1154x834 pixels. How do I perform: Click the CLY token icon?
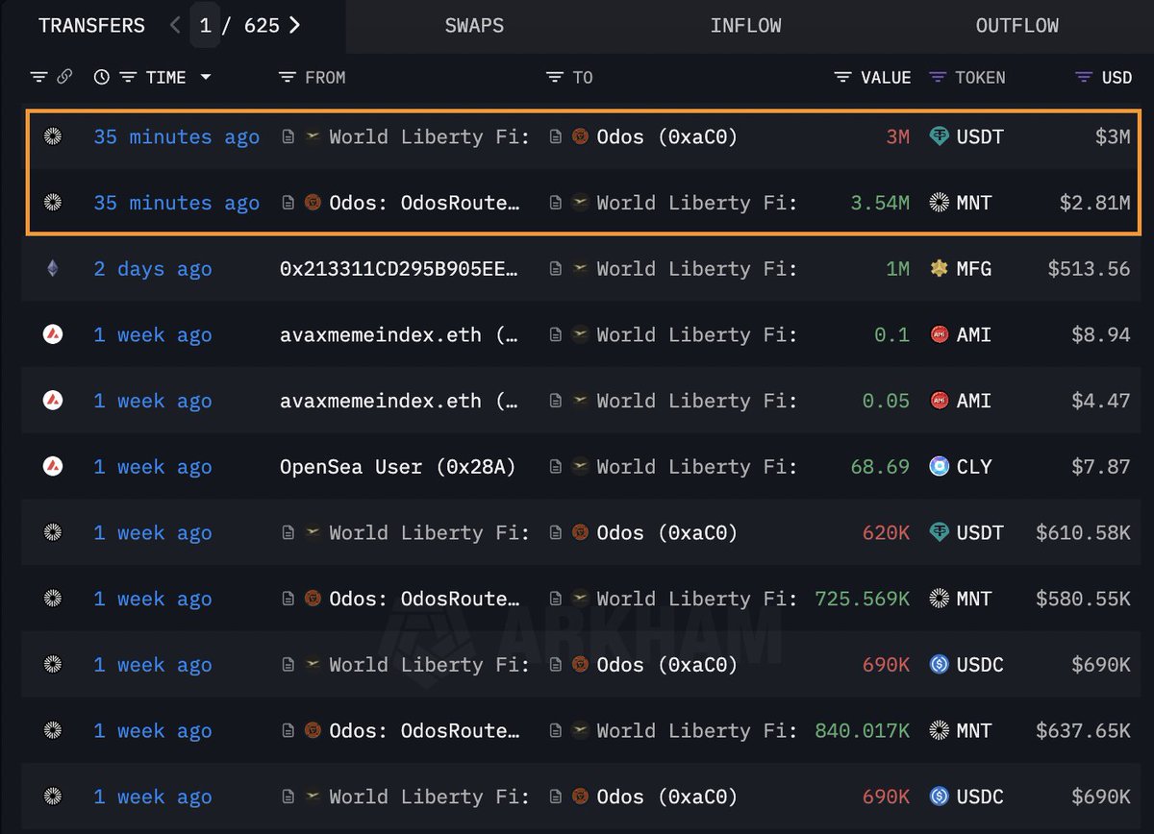pos(940,467)
